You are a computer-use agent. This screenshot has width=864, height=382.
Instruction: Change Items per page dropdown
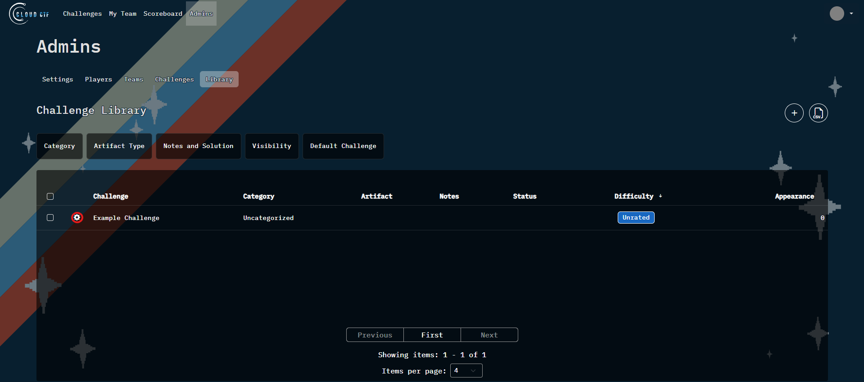[466, 371]
